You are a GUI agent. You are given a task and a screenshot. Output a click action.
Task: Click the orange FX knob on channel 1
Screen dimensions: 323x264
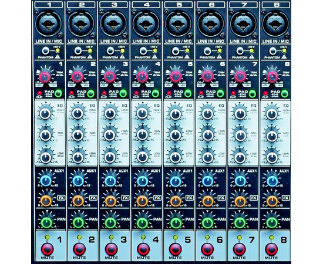click(46, 201)
